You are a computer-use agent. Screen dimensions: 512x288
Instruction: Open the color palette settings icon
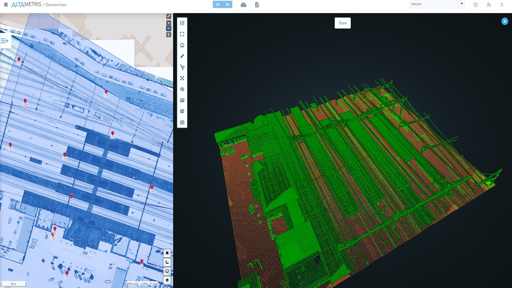[182, 89]
